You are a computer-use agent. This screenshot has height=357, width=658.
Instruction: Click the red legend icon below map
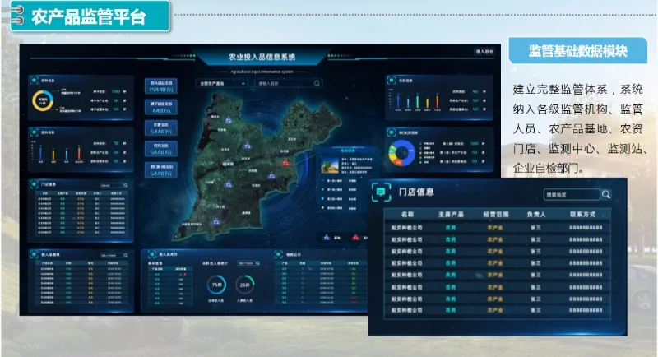point(355,238)
